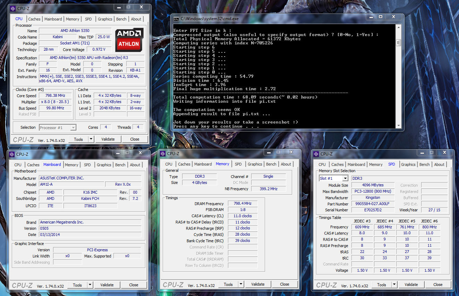Click the Serial Number field E70257D2
The image size is (459, 296).
[373, 210]
